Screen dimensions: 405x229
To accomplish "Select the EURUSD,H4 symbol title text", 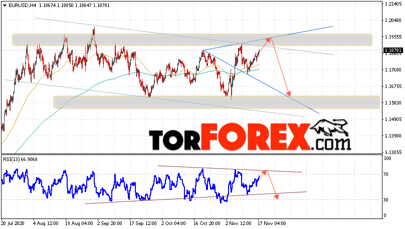I will pos(23,5).
